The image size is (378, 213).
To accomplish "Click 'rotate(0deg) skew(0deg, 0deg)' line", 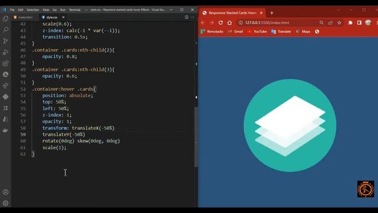I will [81, 141].
